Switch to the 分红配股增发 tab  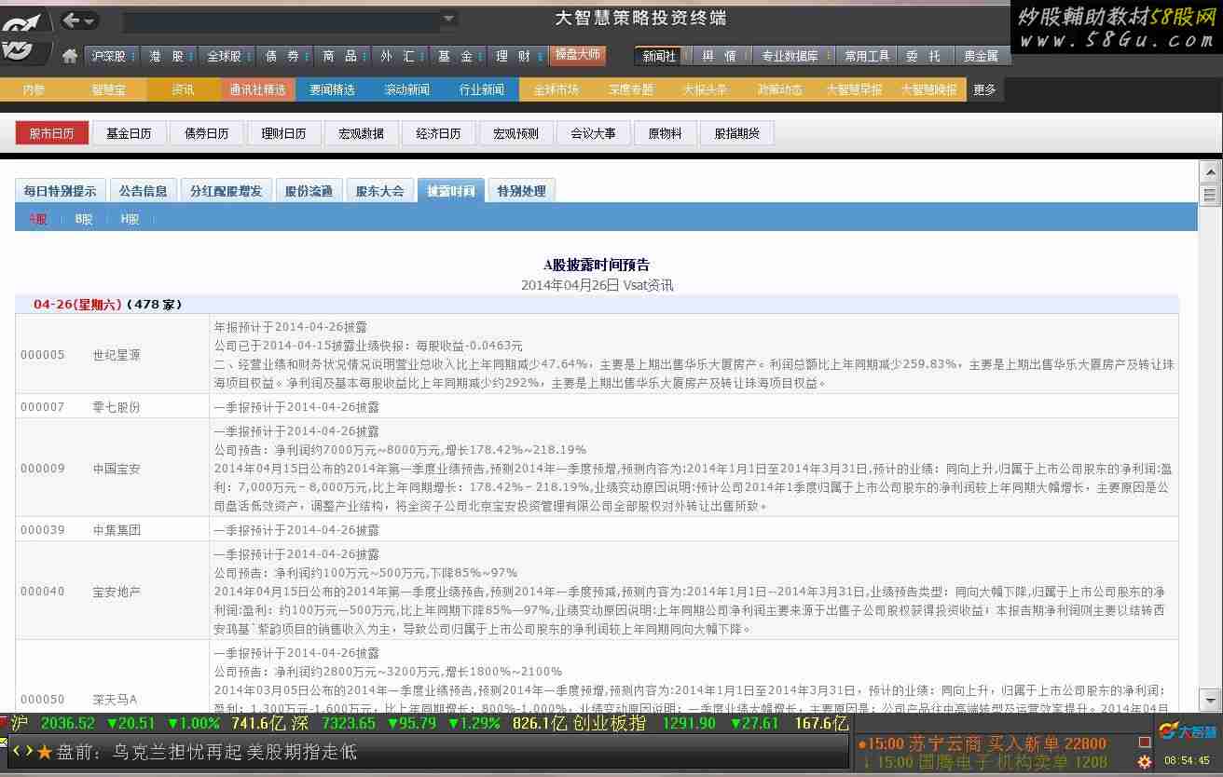click(227, 191)
